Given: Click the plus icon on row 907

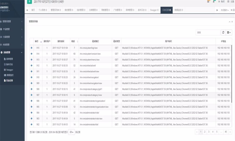Looking at the screenshot, I should 32,95.
